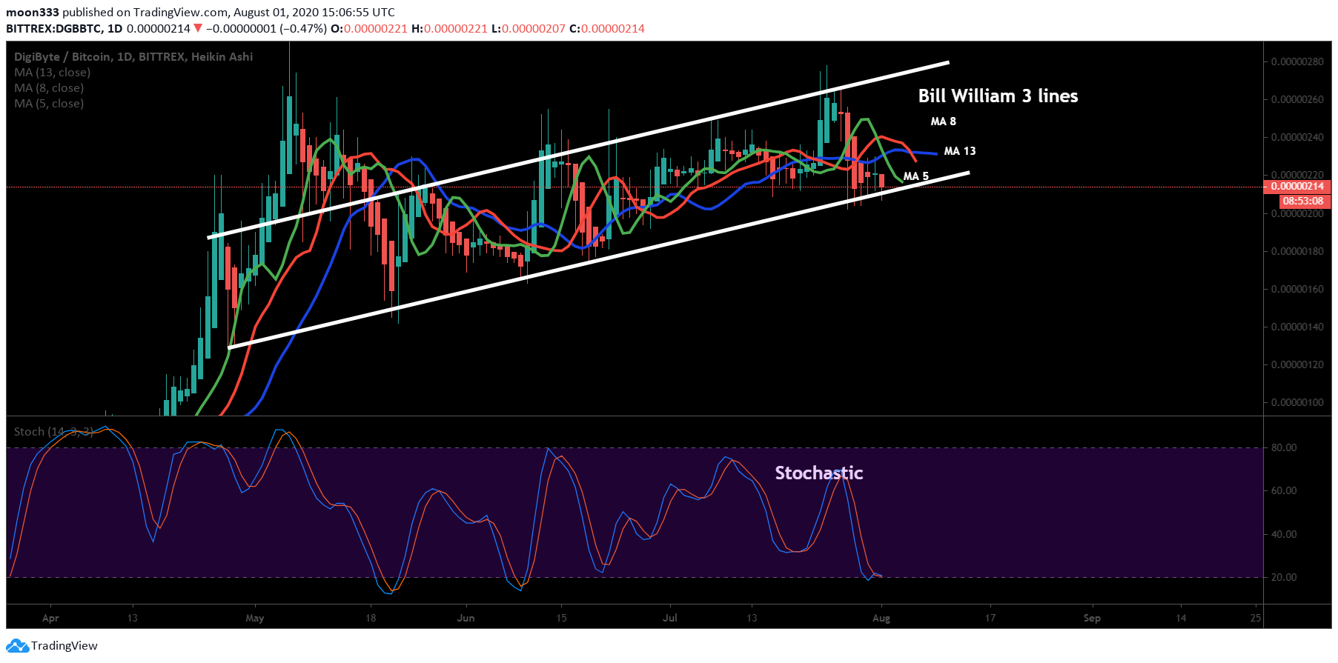Image resolution: width=1338 pixels, height=663 pixels.
Task: Click the 0.00000120 price axis label
Action: pyautogui.click(x=1297, y=364)
